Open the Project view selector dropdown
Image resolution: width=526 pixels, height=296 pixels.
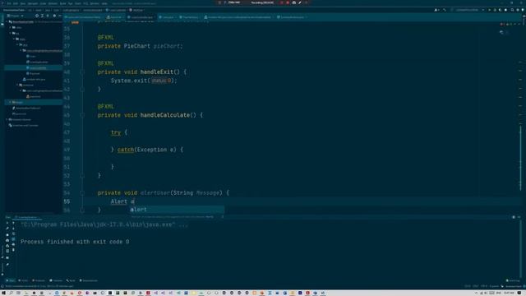click(15, 16)
